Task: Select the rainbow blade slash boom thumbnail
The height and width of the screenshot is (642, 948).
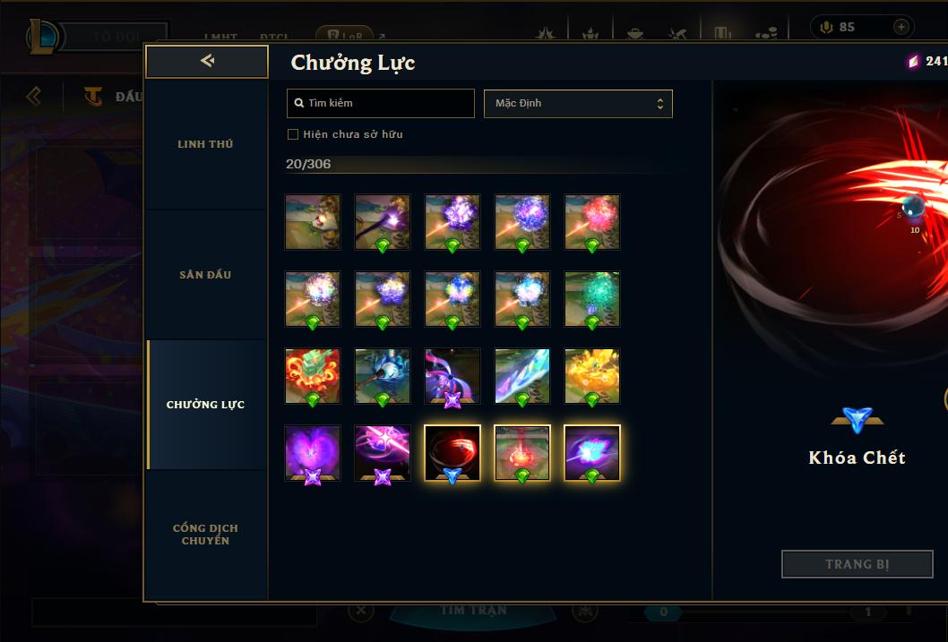Action: point(522,376)
